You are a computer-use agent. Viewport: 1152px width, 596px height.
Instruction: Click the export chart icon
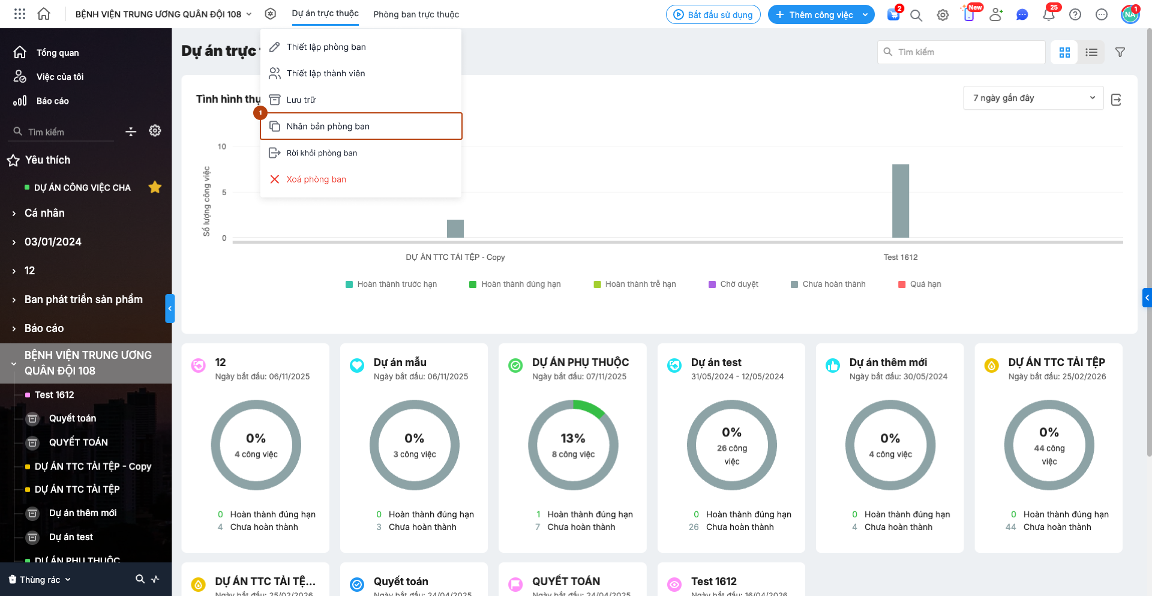pyautogui.click(x=1116, y=100)
